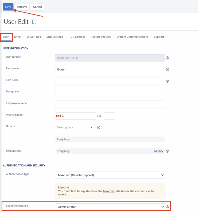198x213 pixels.
Task: Click the Canada flag country selector
Action: tap(60, 116)
